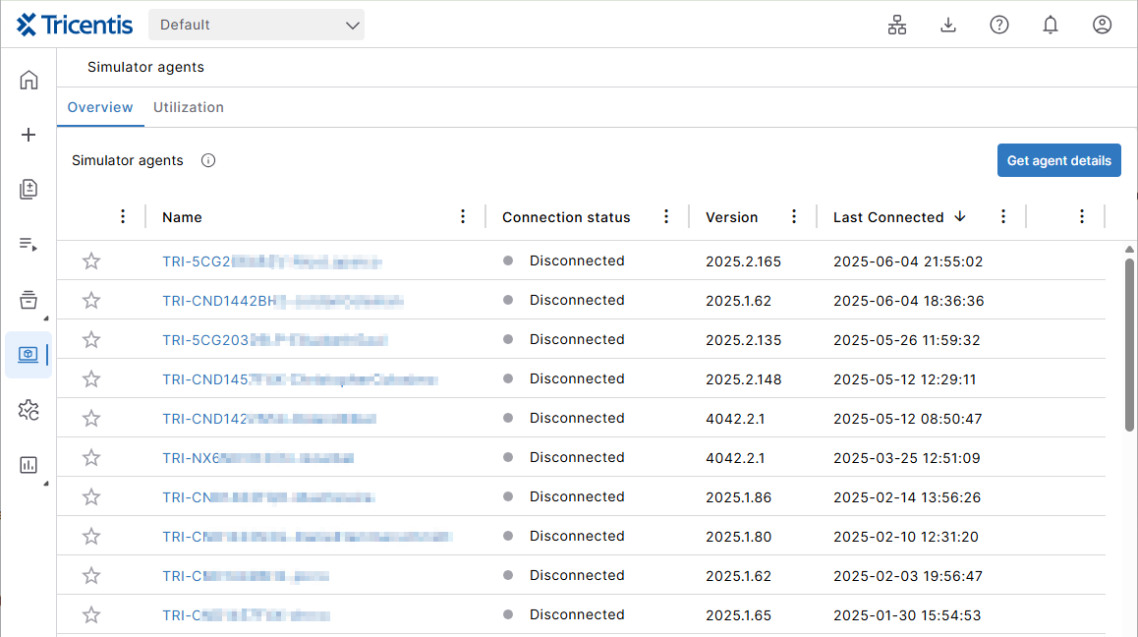
Task: Star the agent with version 2025.2.165
Action: [91, 261]
